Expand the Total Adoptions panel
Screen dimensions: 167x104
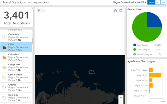[x=33, y=7]
